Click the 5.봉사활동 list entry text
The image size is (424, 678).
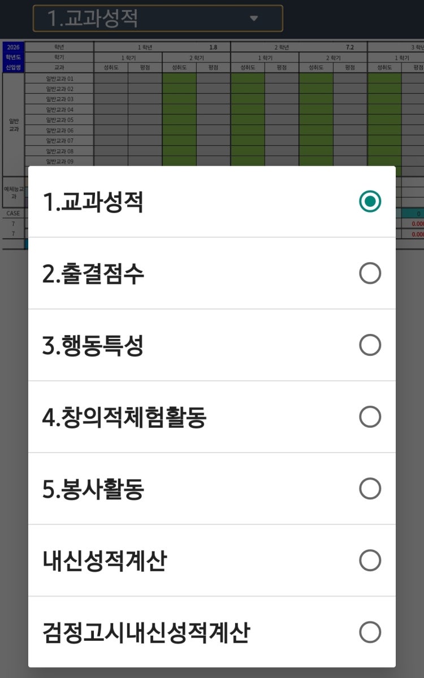point(93,489)
